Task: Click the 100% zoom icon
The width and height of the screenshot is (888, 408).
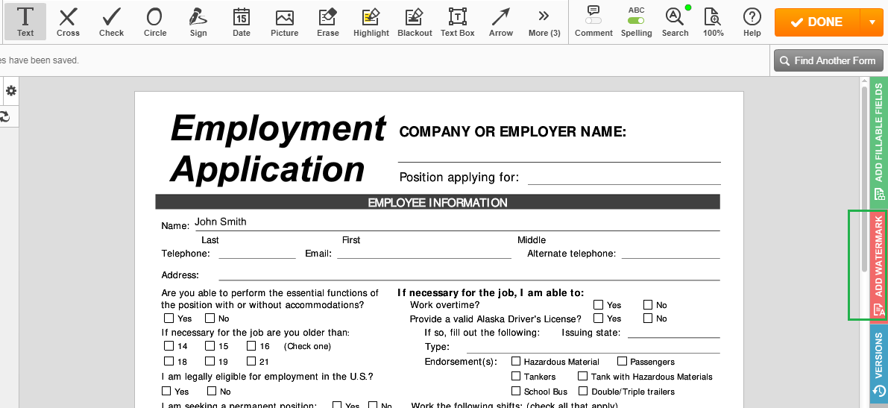Action: click(x=713, y=22)
